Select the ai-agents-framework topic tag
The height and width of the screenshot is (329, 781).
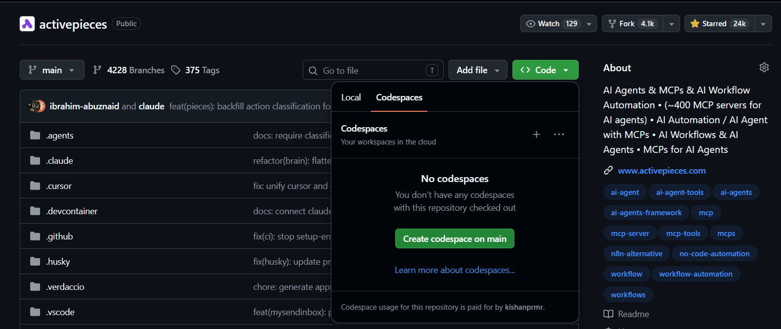click(x=646, y=213)
